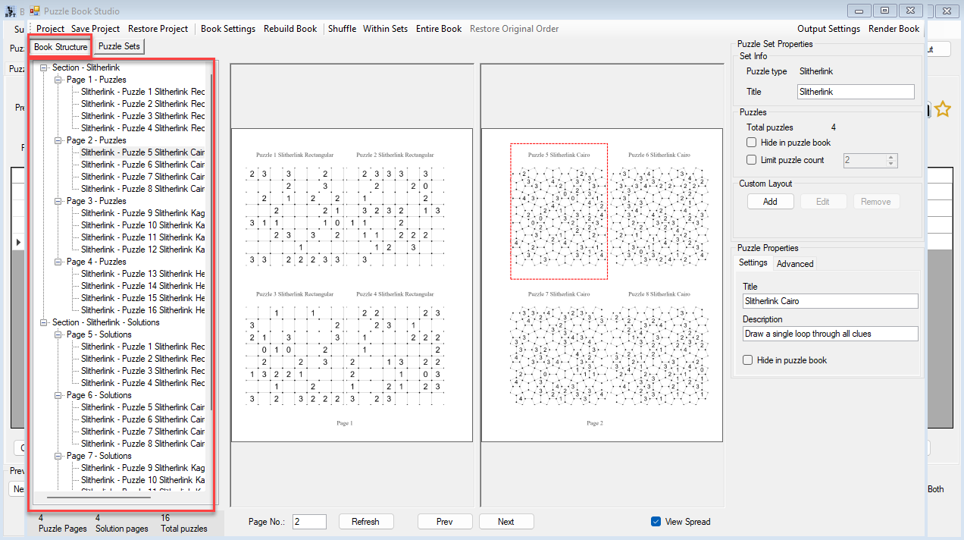
Task: Click the set Title field containing Slitherlink
Action: coord(856,92)
